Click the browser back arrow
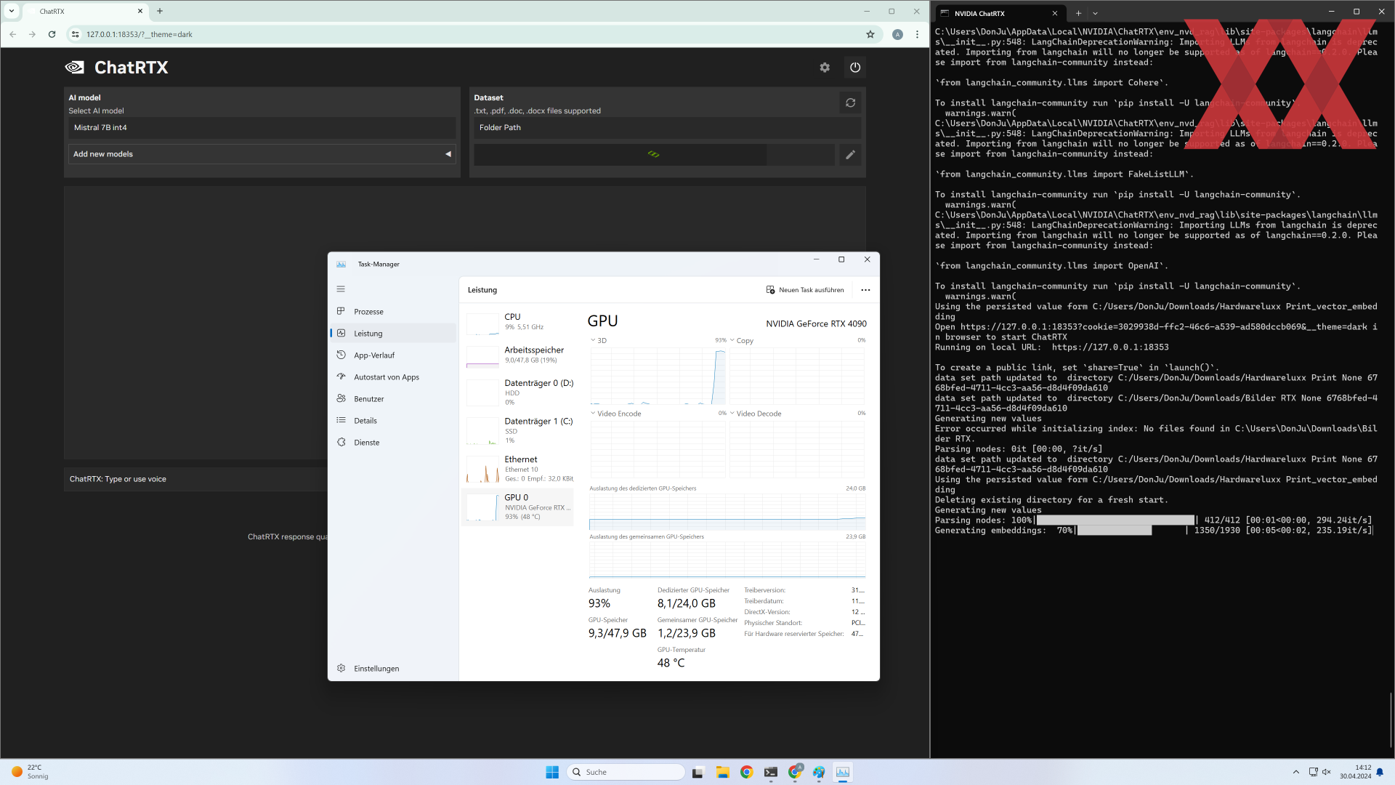The height and width of the screenshot is (785, 1395). click(x=13, y=34)
